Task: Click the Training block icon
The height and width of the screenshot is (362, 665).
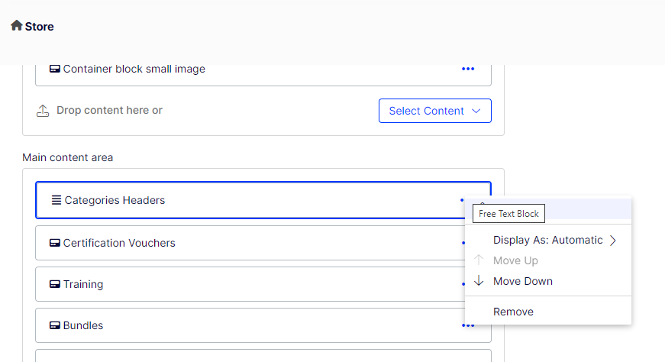Action: pyautogui.click(x=55, y=285)
